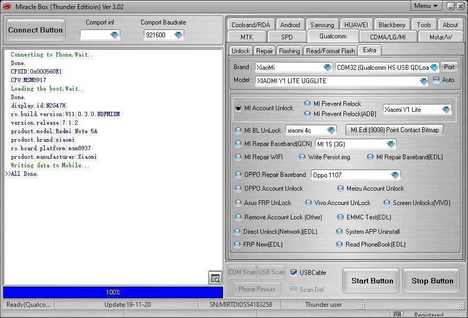Screen dimensions: 468x318
Task: Click the Connect Button
Action: (36, 30)
